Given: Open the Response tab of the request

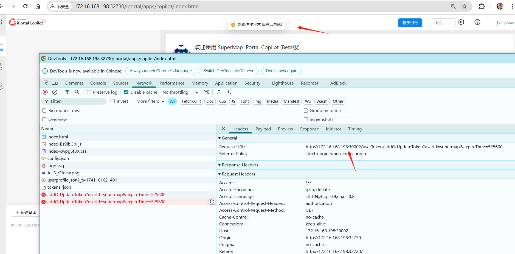Looking at the screenshot, I should pos(309,129).
